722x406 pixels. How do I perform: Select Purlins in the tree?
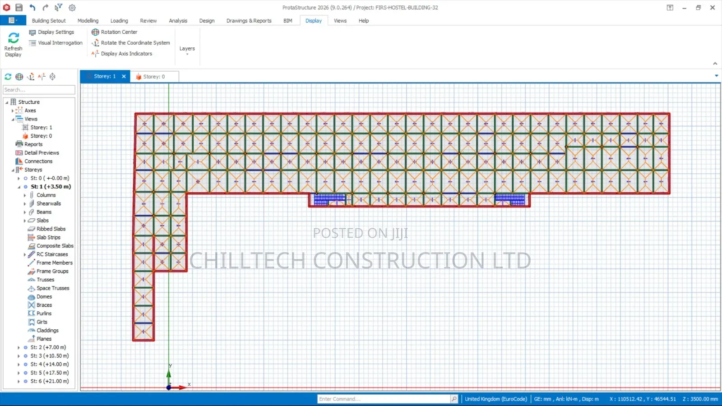44,314
